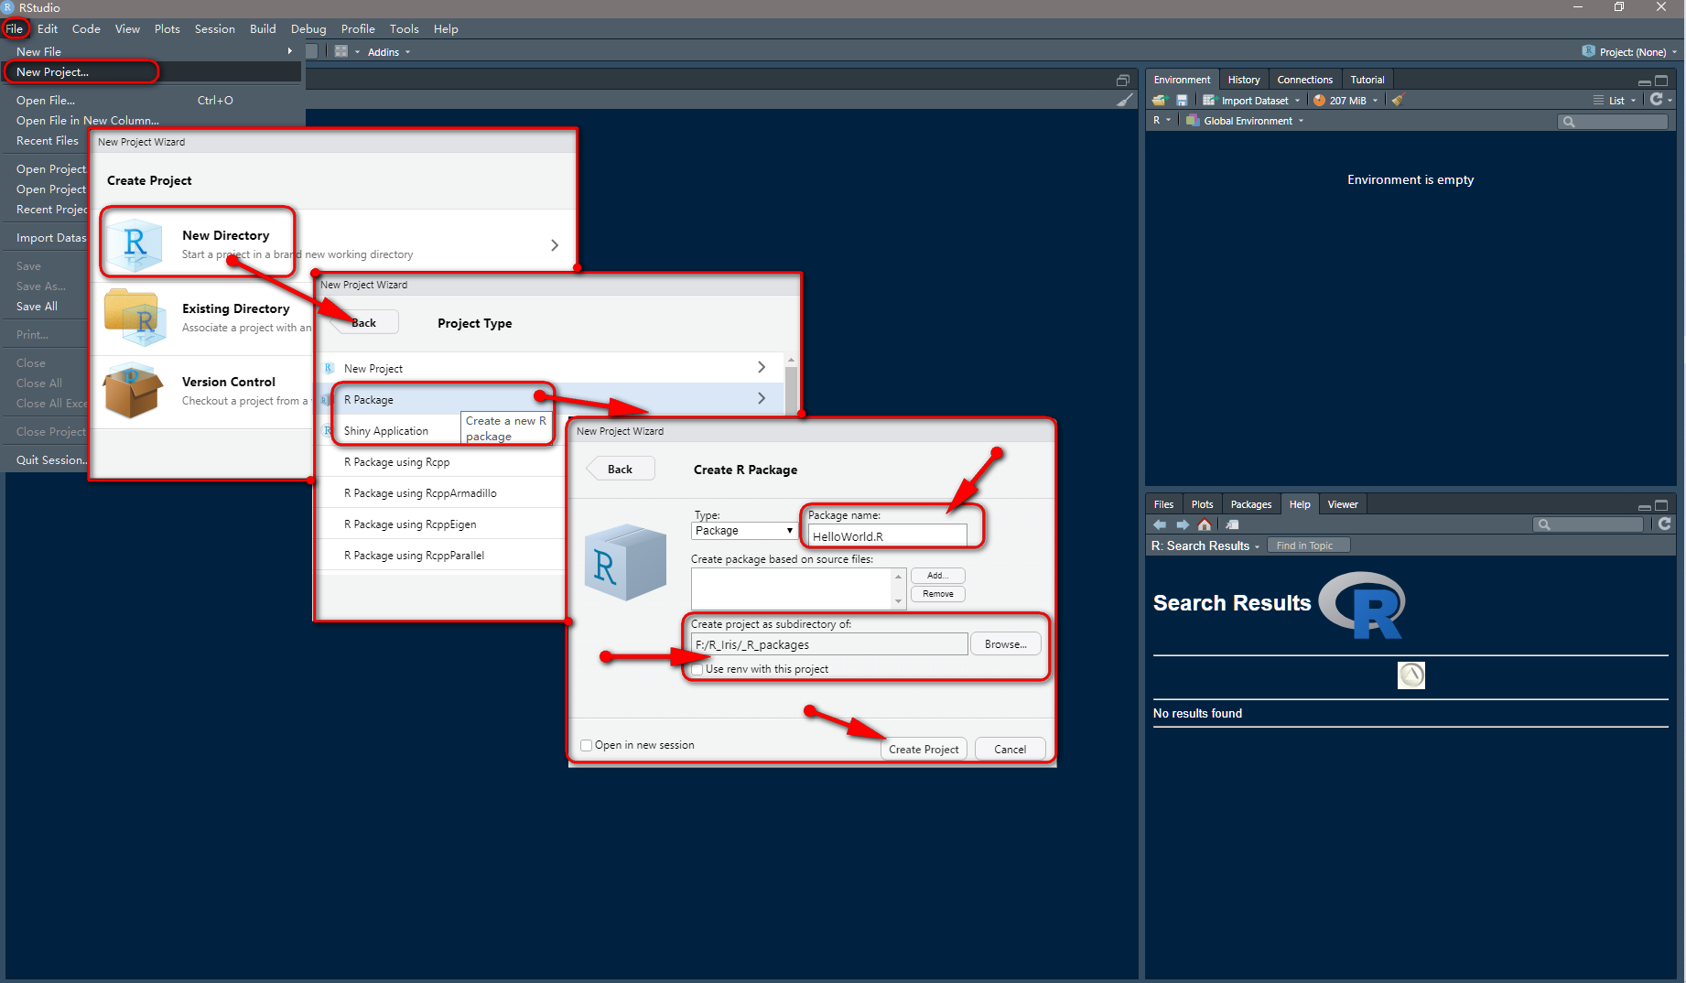Viewport: 1686px width, 983px height.
Task: Switch to the History tab
Action: pyautogui.click(x=1243, y=80)
